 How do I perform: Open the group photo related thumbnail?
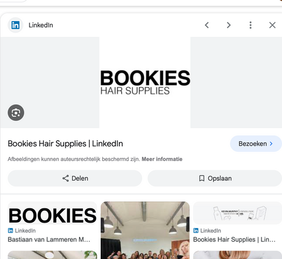145,230
